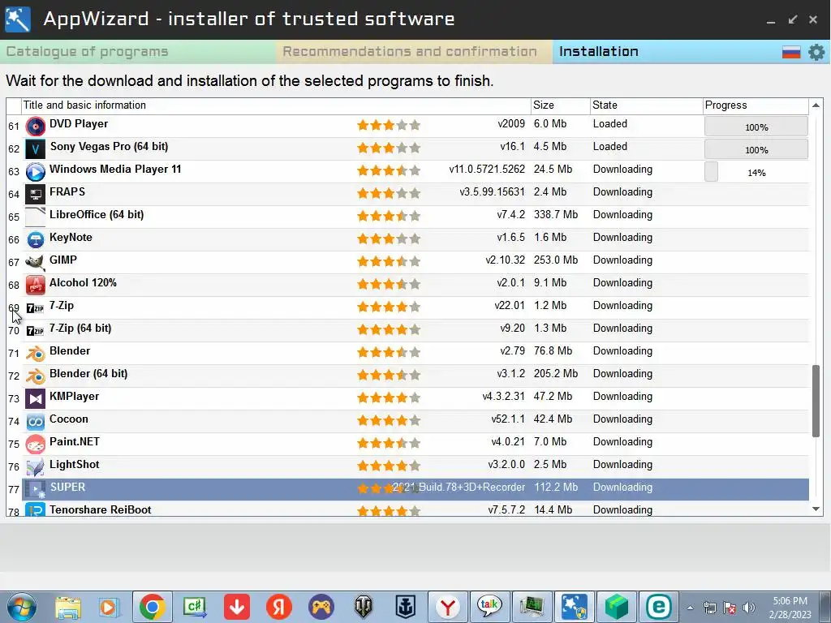Click the AppWizard taskbar icon

point(574,607)
